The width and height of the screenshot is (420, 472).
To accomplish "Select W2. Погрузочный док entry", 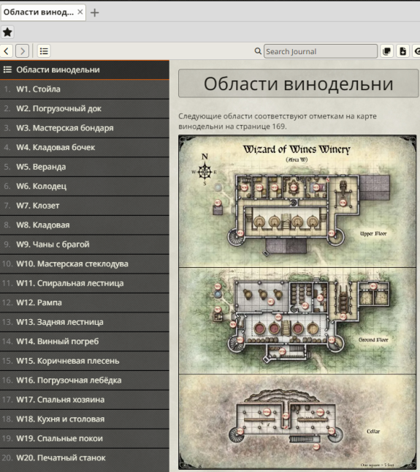I will 85,108.
